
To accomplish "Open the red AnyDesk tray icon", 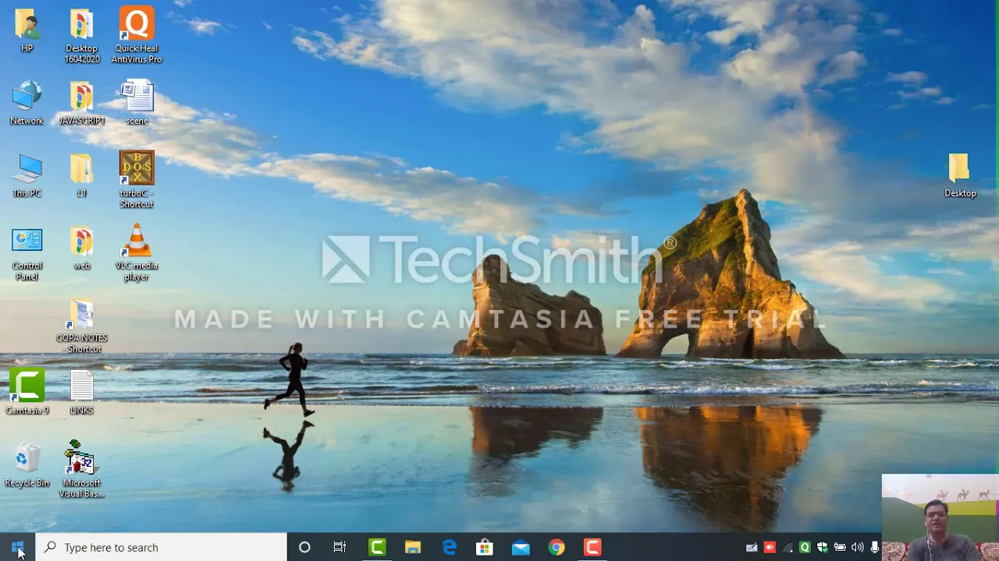I will 770,548.
